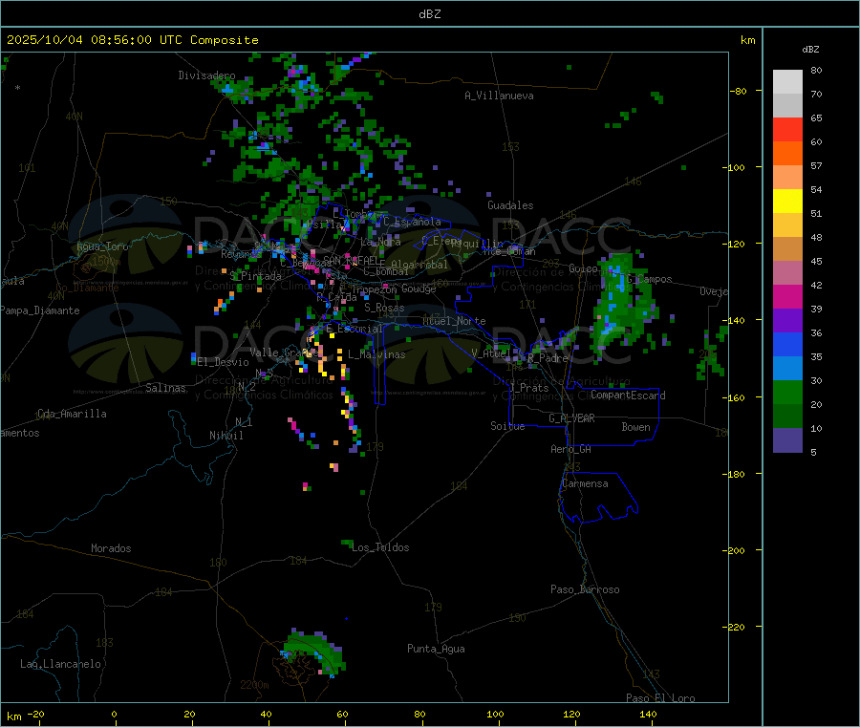This screenshot has width=860, height=727.
Task: Click the Pampa_Diamante label
Action: (x=40, y=310)
